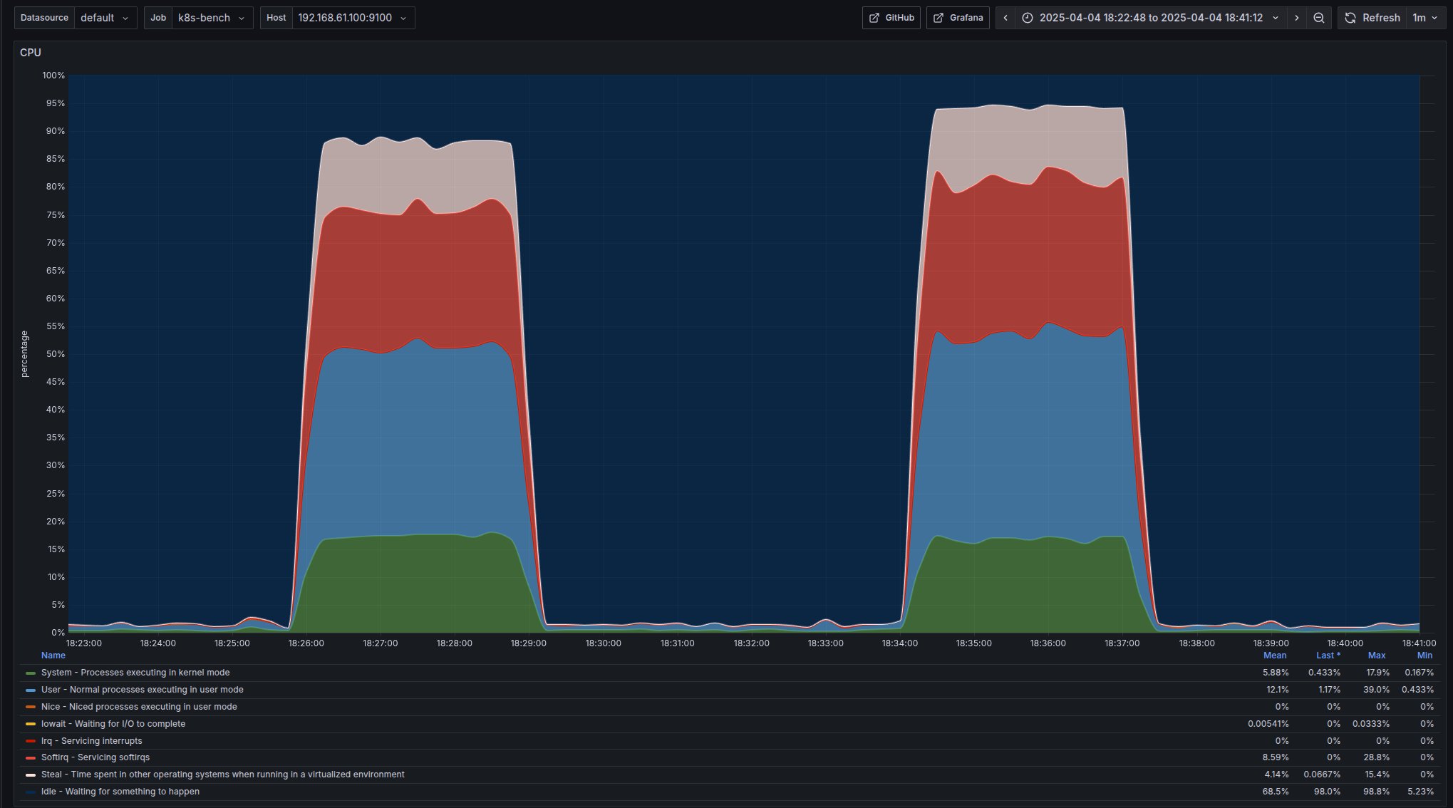Toggle visibility of the Idle series
Image resolution: width=1453 pixels, height=808 pixels.
[x=123, y=791]
